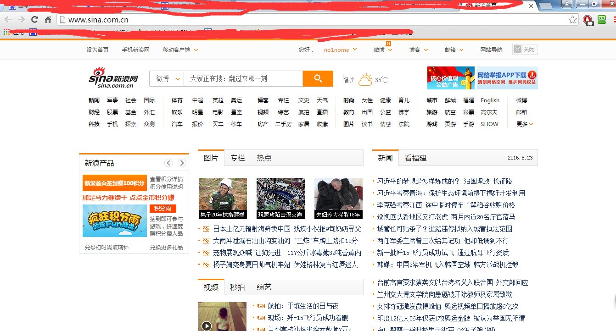616x331 pixels.
Task: Open the Chrome apps grid icon
Action: (x=6, y=32)
